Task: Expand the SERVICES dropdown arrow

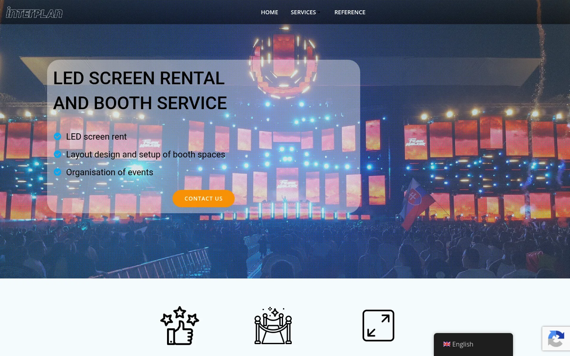Action: 319,12
